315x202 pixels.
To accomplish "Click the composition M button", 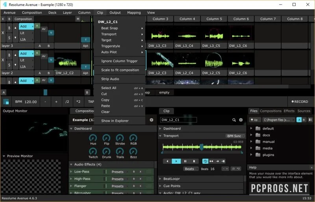I will [78, 19].
